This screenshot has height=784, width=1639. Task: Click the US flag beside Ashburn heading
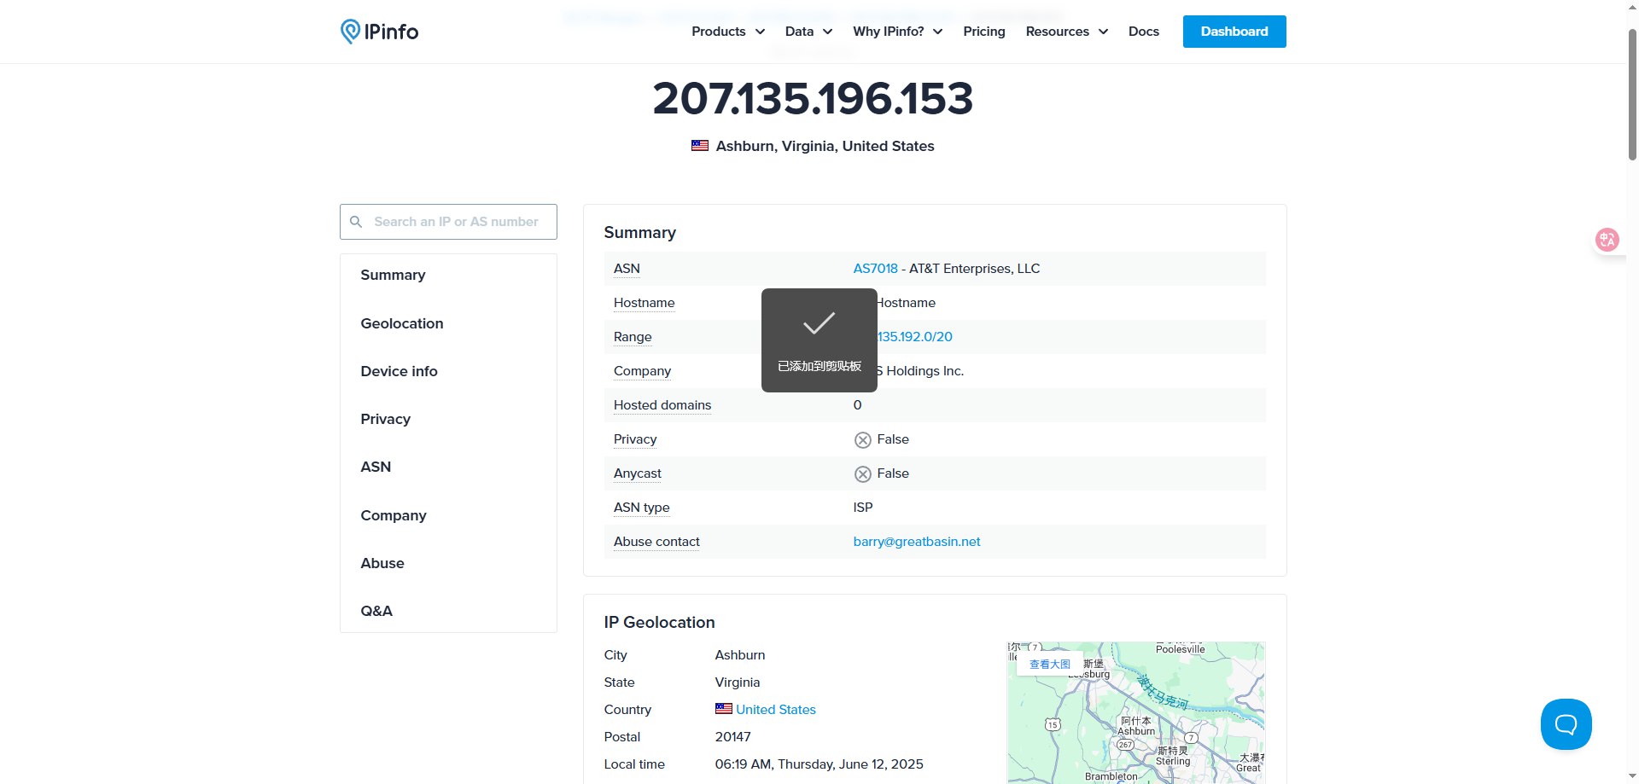[700, 146]
